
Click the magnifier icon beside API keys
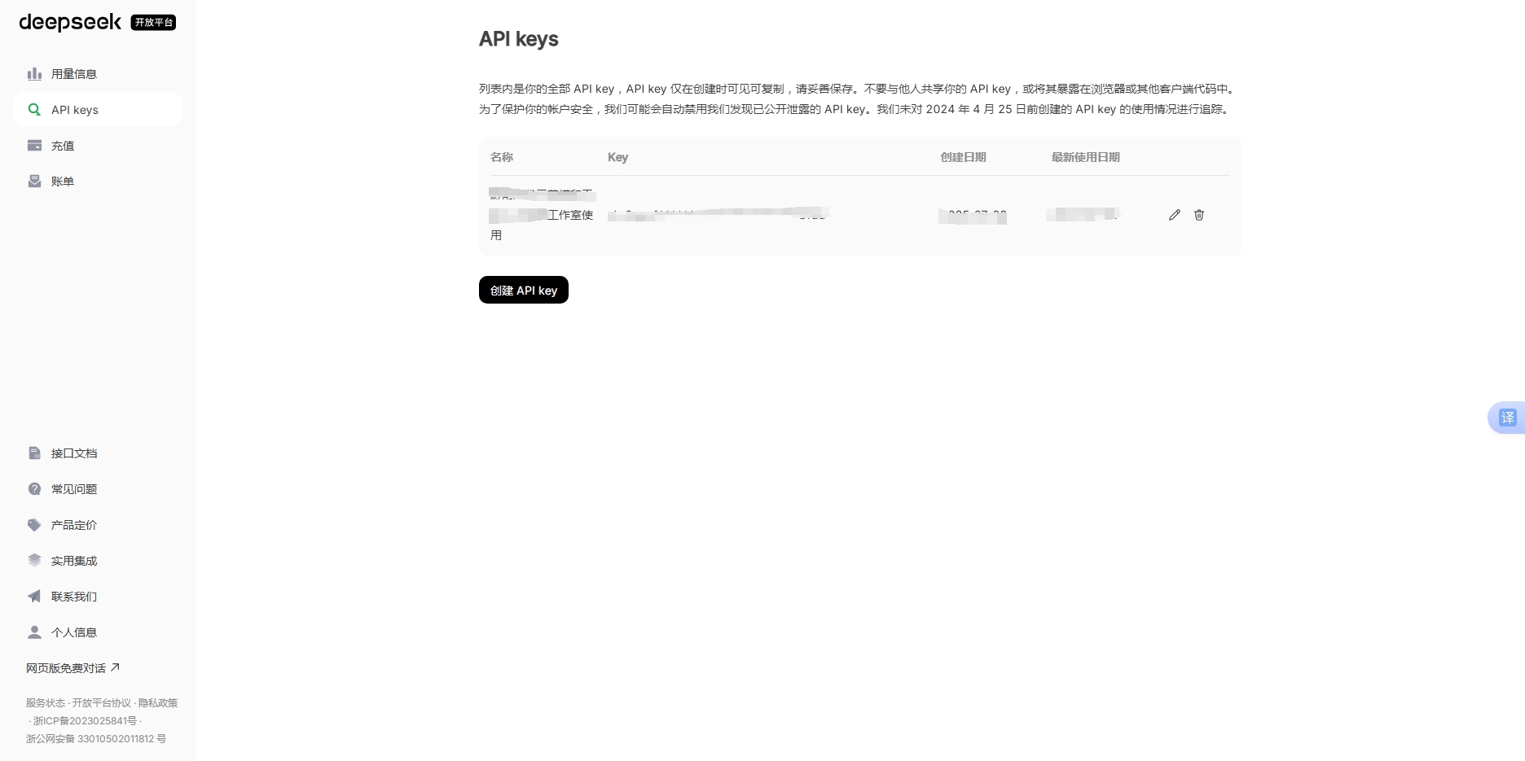point(34,110)
